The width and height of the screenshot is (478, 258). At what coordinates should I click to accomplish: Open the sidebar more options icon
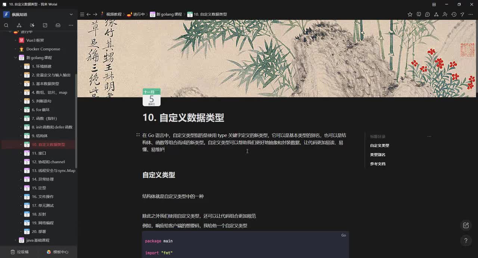(x=71, y=25)
